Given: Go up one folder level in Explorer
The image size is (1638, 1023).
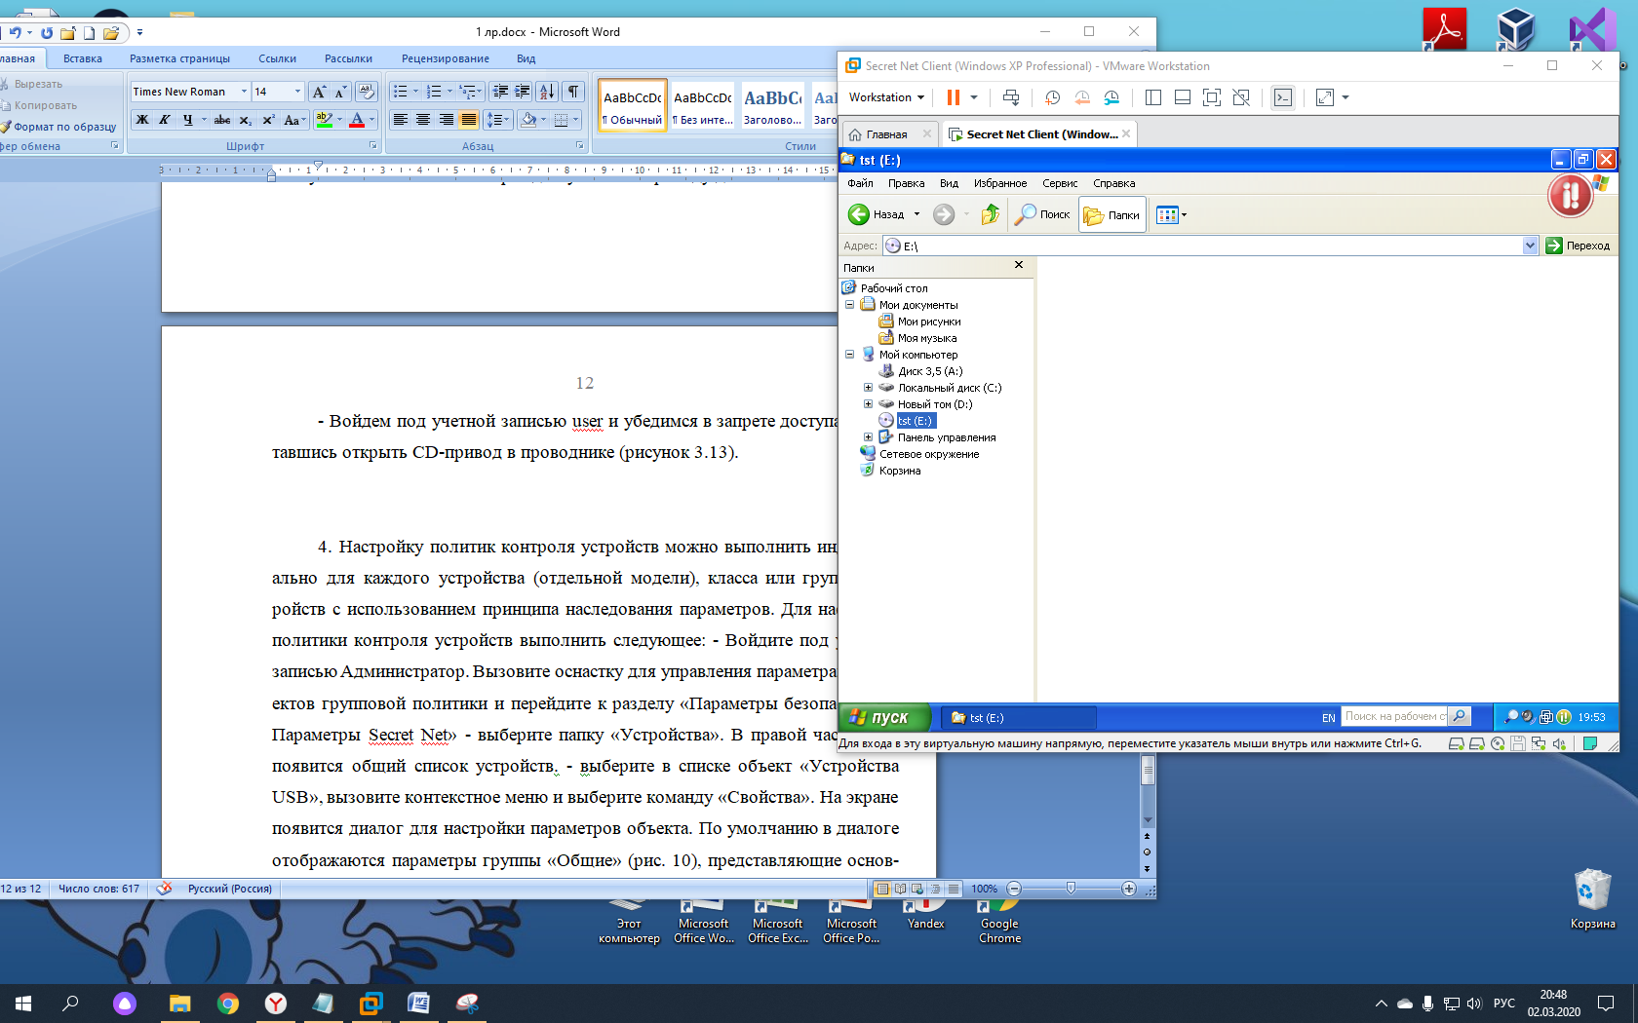Looking at the screenshot, I should [x=991, y=214].
